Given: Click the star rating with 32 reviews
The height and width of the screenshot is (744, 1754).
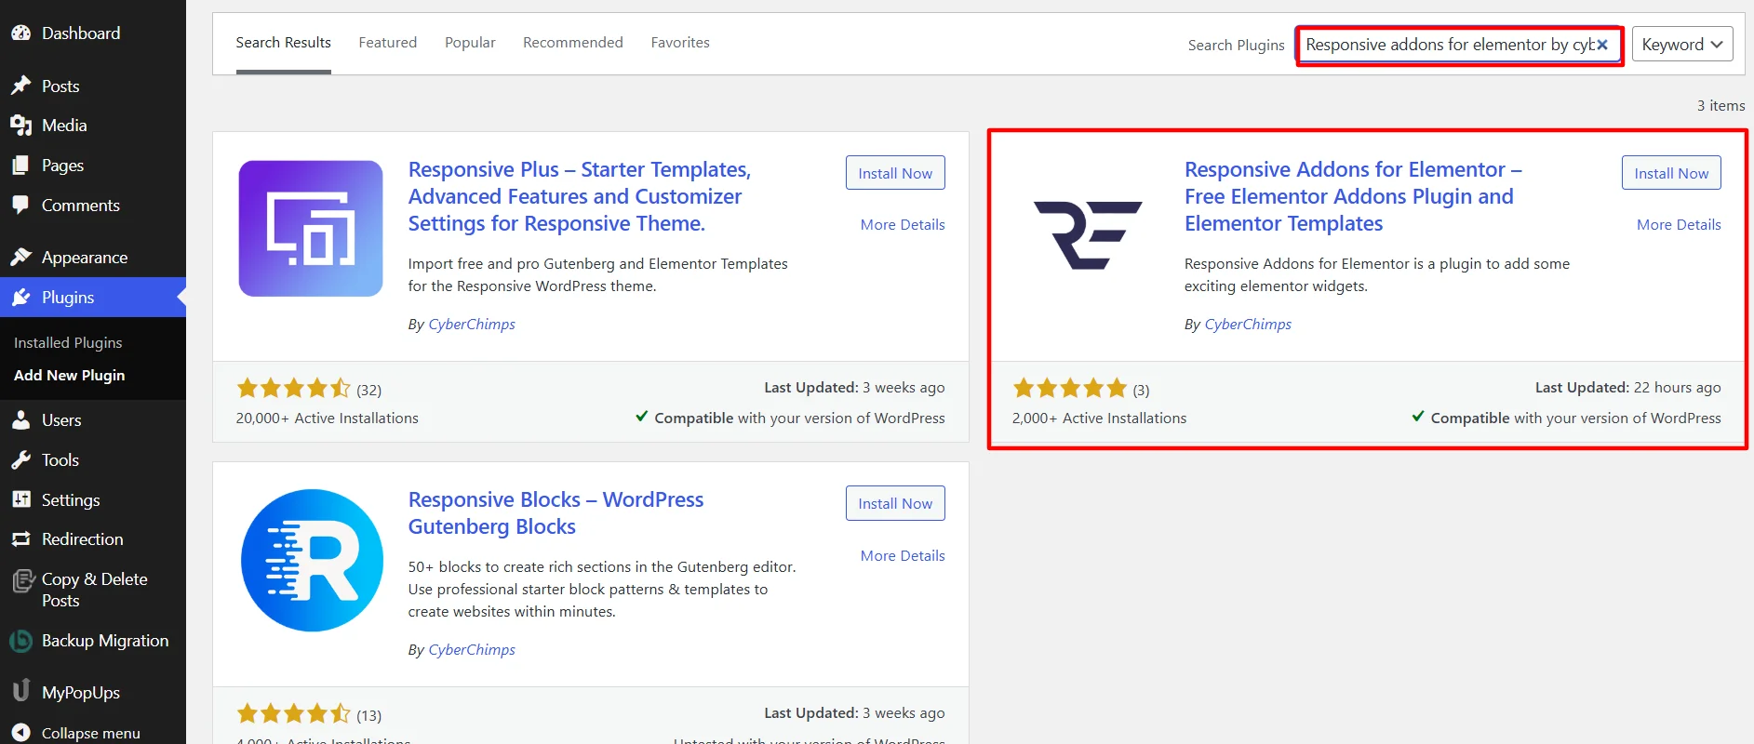Looking at the screenshot, I should [293, 388].
